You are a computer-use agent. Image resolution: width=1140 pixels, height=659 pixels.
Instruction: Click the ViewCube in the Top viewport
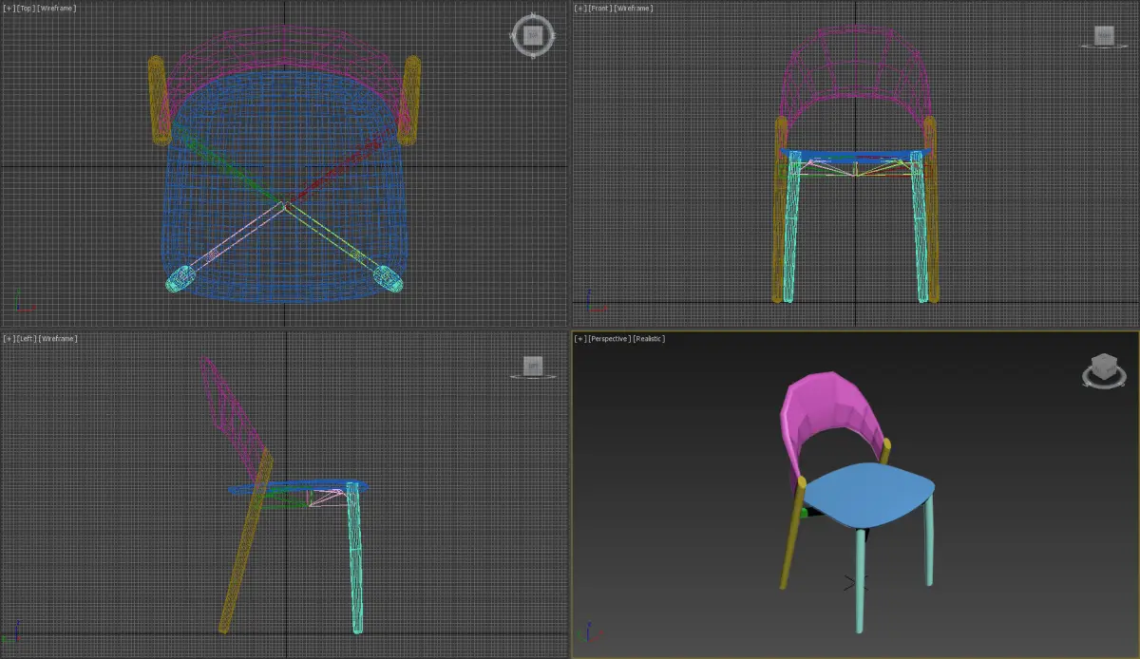(533, 35)
